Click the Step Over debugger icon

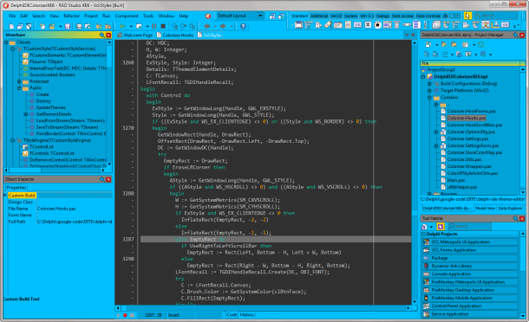coord(183,26)
